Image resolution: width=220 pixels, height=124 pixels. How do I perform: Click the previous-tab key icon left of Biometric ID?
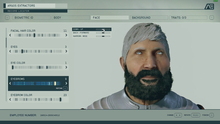point(7,18)
